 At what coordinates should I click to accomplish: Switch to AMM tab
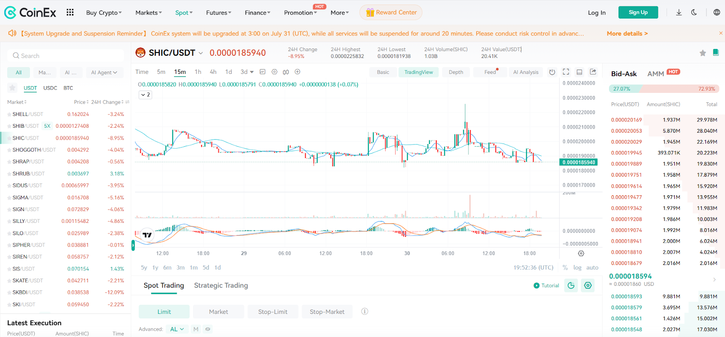(656, 73)
